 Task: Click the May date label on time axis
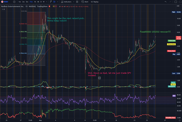point(40,120)
